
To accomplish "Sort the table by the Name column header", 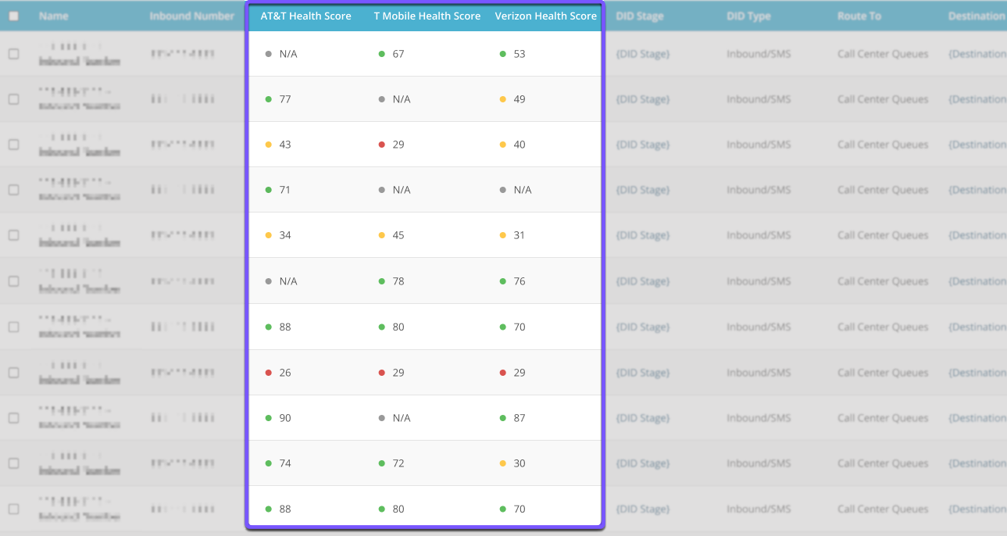I will coord(53,16).
